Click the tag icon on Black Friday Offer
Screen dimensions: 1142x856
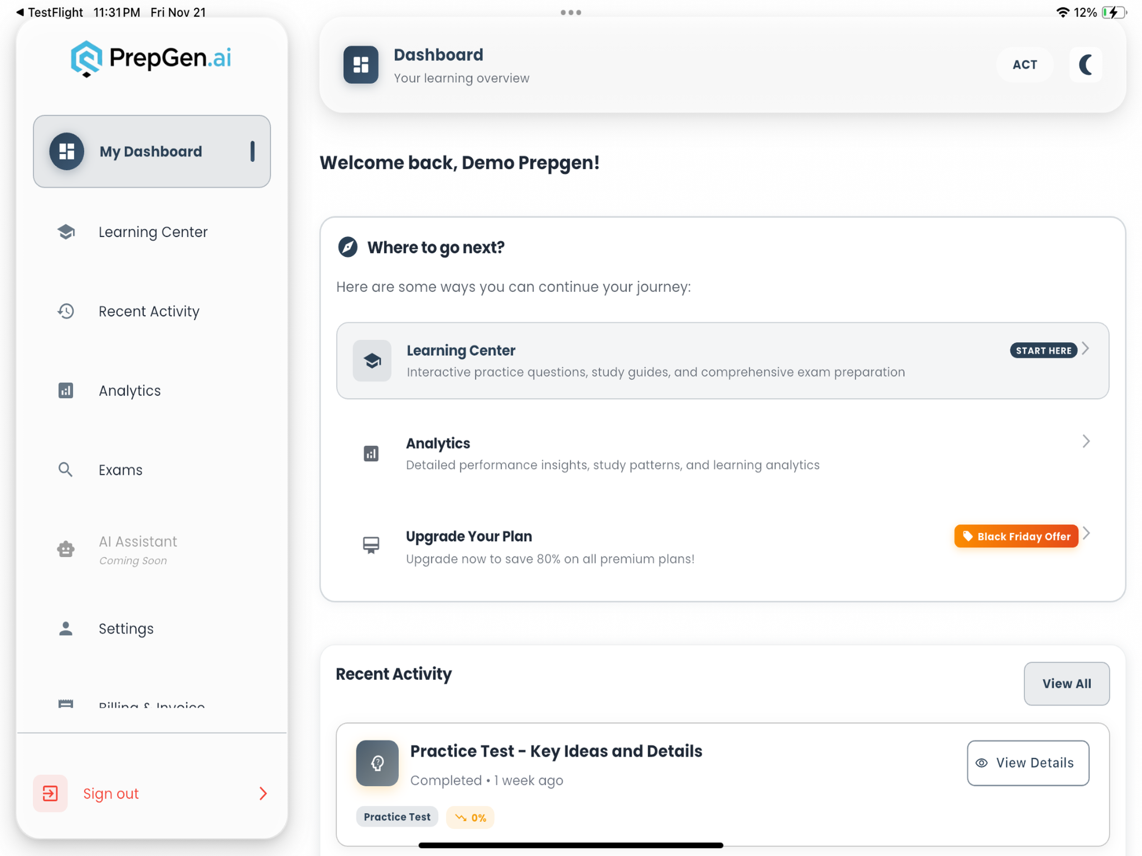pyautogui.click(x=968, y=536)
